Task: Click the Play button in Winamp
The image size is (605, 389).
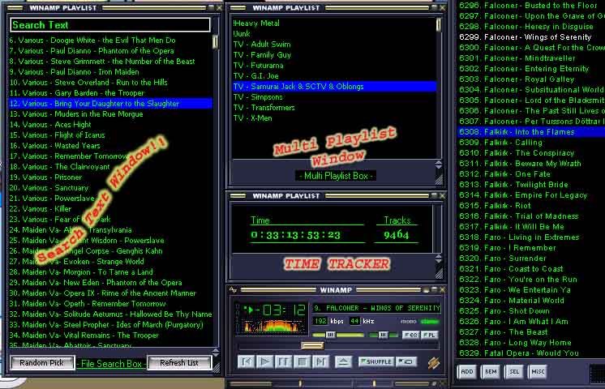Action: tap(264, 362)
